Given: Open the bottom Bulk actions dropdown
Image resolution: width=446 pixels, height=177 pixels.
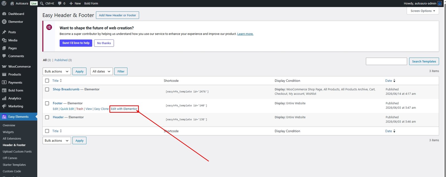Looking at the screenshot, I should (x=57, y=141).
